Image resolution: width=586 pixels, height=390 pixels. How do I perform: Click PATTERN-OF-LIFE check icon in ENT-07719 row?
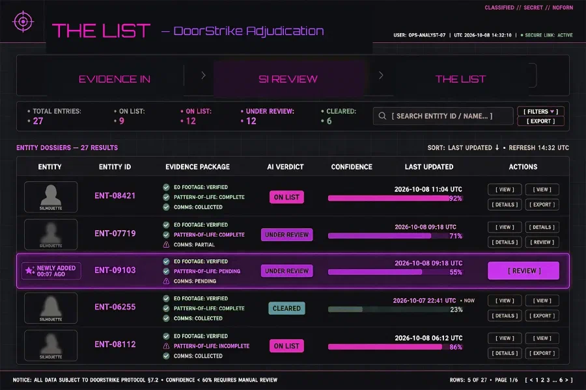[166, 235]
